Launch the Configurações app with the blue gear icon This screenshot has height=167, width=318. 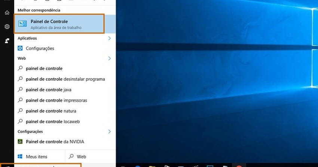(65, 48)
